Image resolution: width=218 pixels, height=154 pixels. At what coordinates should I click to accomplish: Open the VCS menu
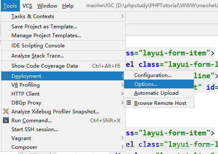pyautogui.click(x=27, y=6)
